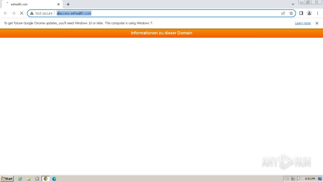Open a new tab
Viewport: 323px width, 182px height.
tap(68, 4)
